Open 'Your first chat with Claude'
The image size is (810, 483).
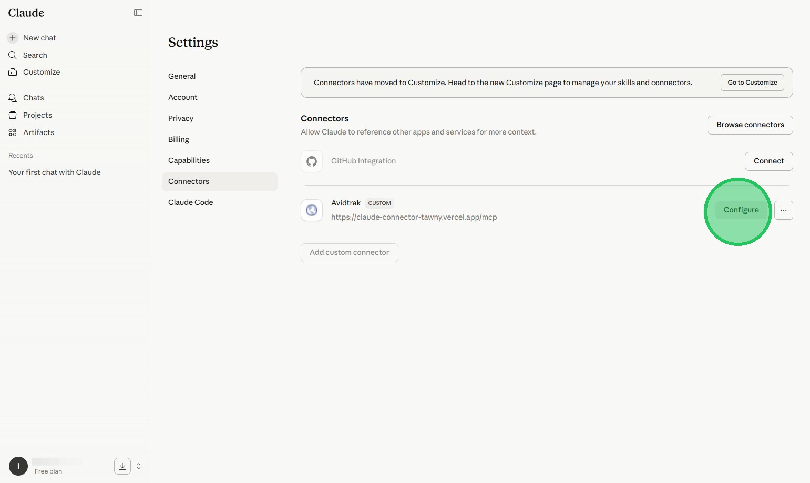(x=55, y=172)
